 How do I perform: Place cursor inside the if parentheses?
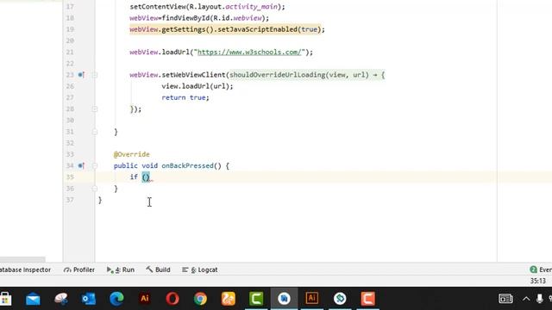point(146,177)
